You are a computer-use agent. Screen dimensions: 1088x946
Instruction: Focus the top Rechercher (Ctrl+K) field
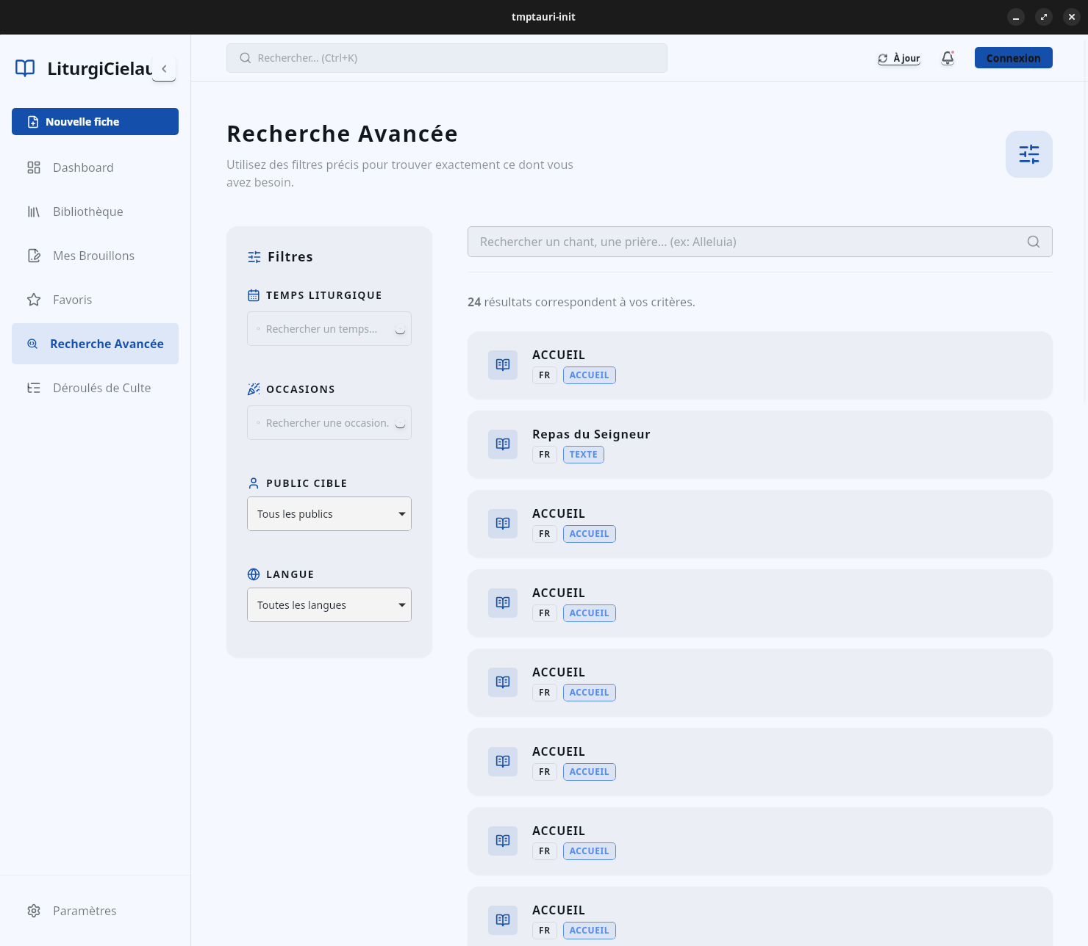[446, 58]
